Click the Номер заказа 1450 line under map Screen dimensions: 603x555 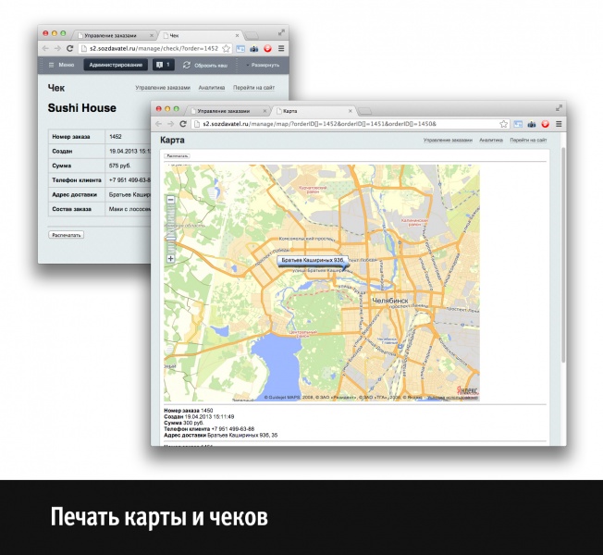189,411
